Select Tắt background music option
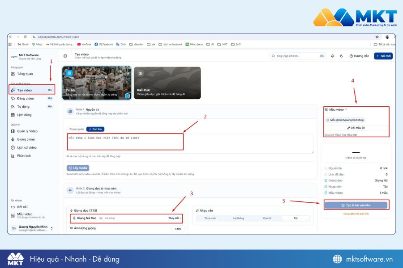 [x=296, y=218]
